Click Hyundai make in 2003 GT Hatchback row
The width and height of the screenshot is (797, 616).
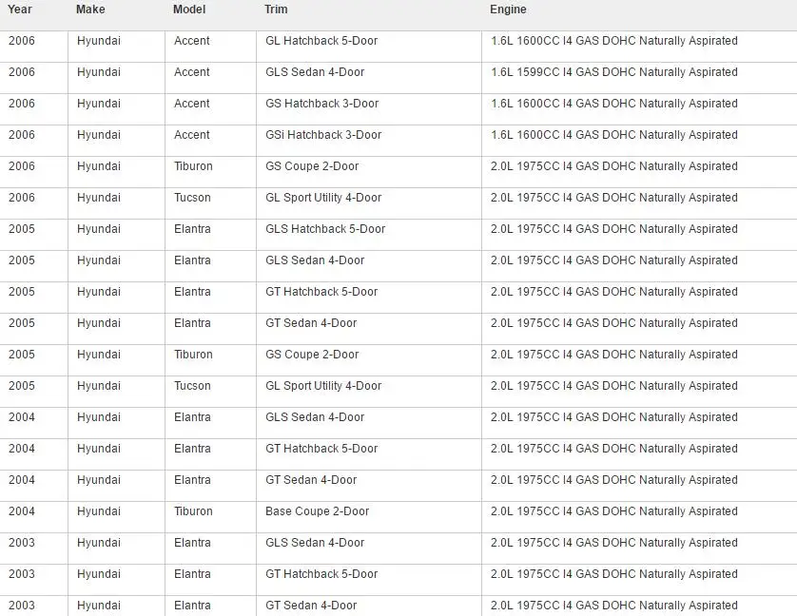pos(99,574)
